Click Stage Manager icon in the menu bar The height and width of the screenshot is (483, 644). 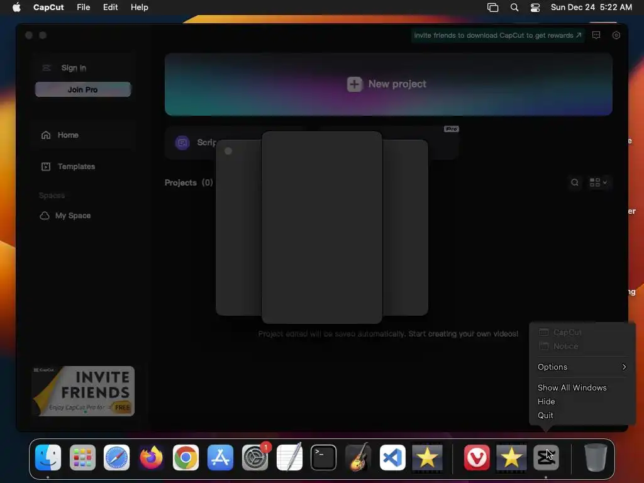[x=493, y=7]
